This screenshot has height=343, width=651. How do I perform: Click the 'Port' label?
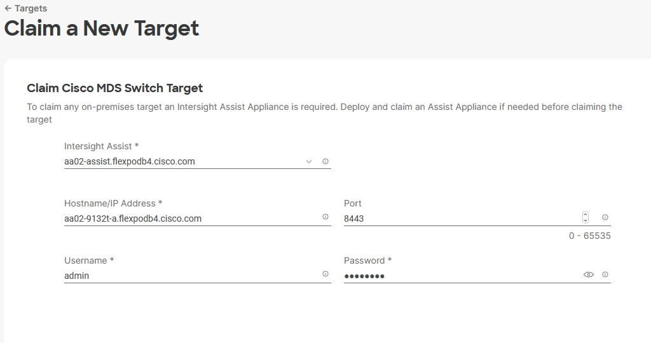(x=352, y=203)
